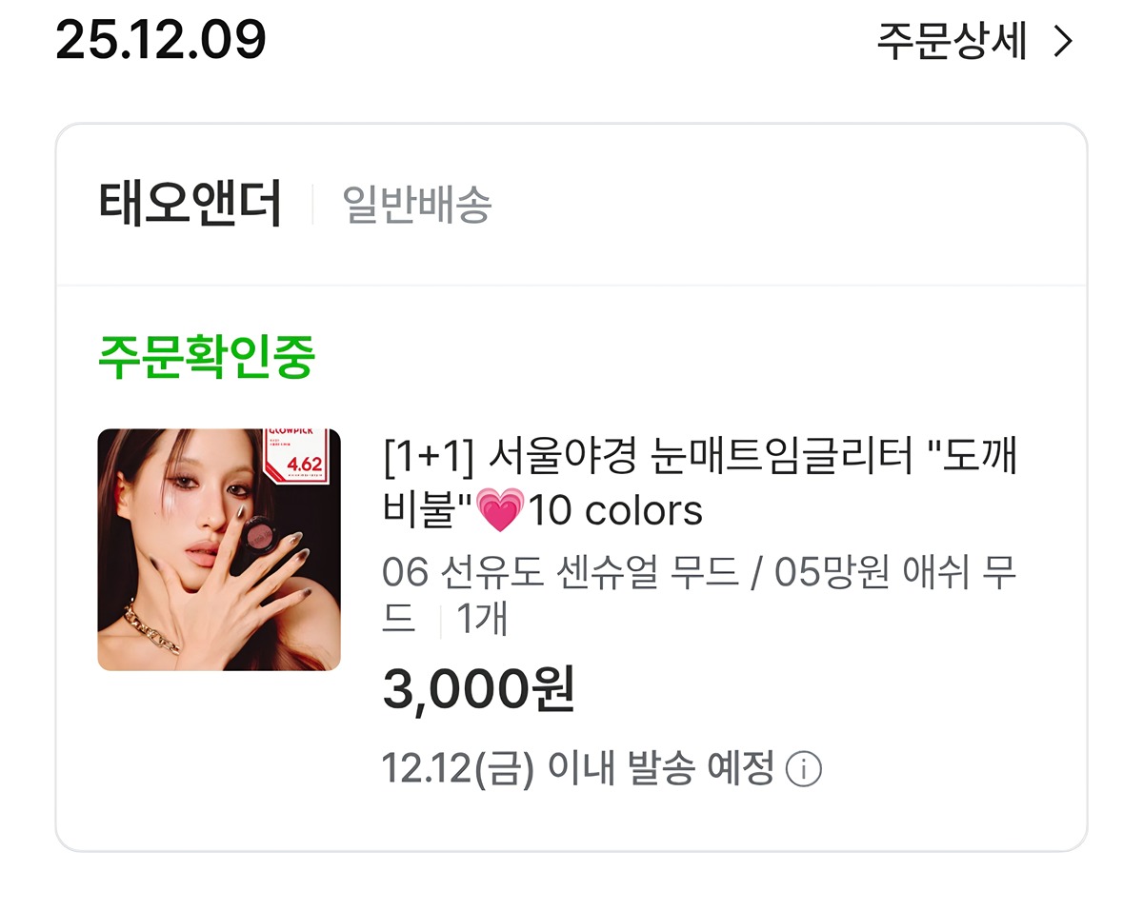Tap the 10 colors text in title

click(x=616, y=511)
